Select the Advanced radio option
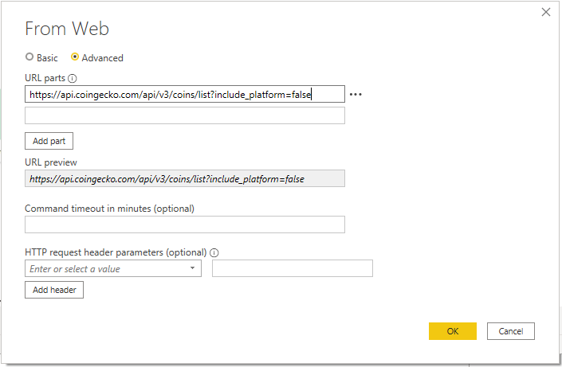562x367 pixels. (x=75, y=57)
